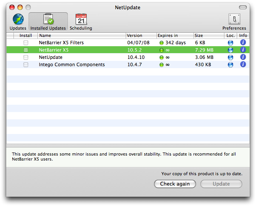Viewport: 256px width, 206px height.
Task: Click version 04/07/08 cell
Action: (x=138, y=43)
